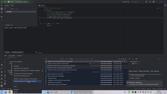Select Checkout from the context menu

[16, 66]
